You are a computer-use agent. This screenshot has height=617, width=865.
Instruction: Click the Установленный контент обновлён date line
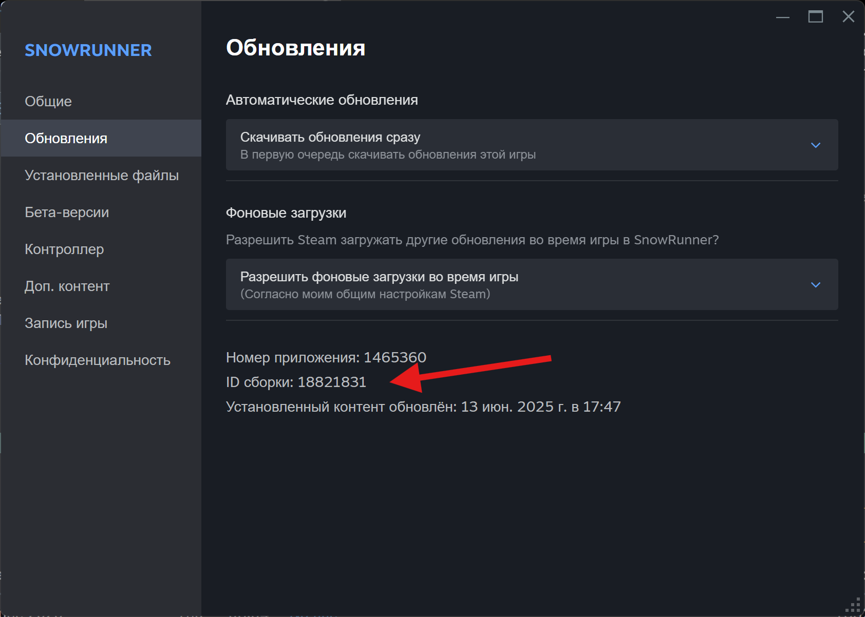pos(423,407)
